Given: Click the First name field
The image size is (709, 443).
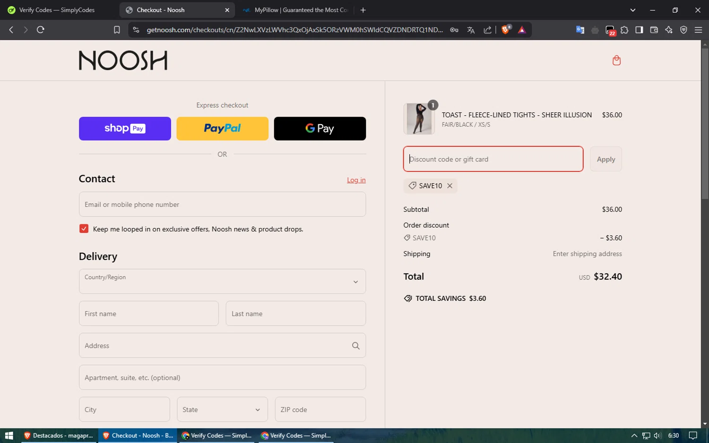Looking at the screenshot, I should (149, 314).
